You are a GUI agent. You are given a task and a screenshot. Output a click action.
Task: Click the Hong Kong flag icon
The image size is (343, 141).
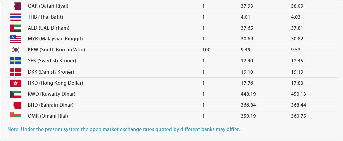(16, 83)
